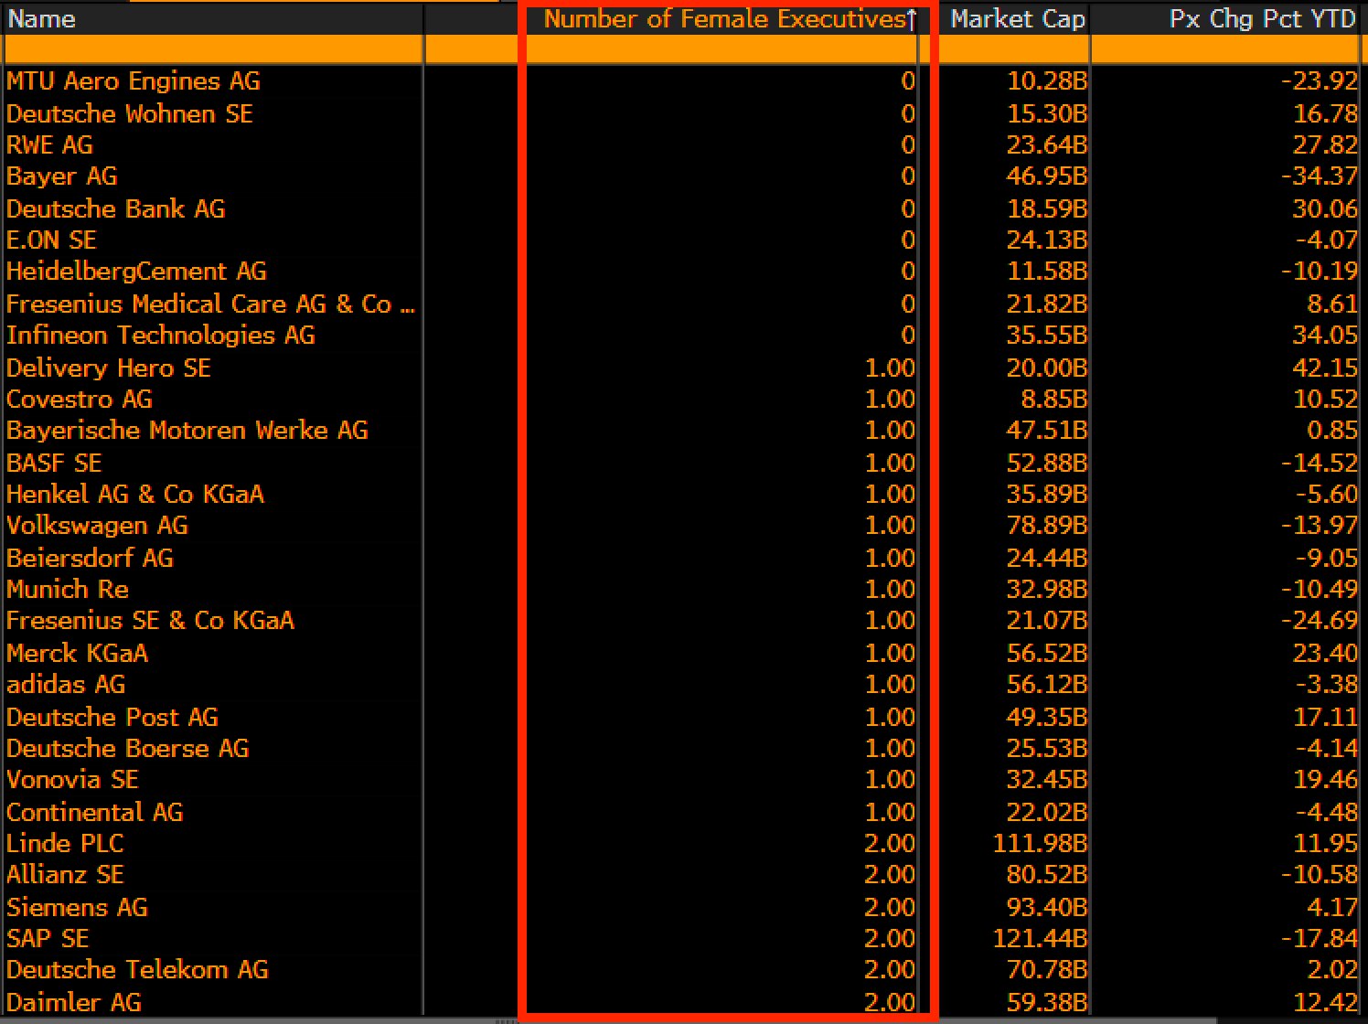Click Henkel AG & Co KGaA
The width and height of the screenshot is (1368, 1024).
pos(135,495)
